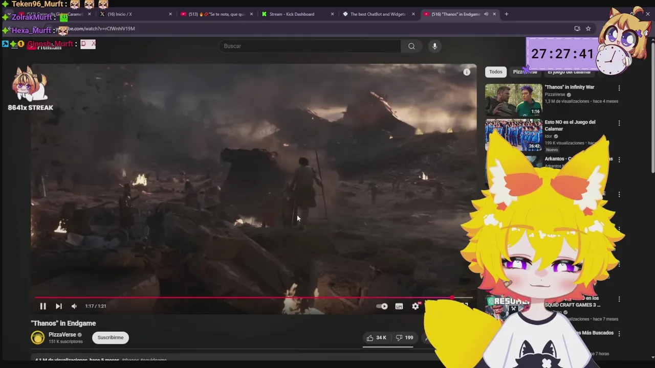The image size is (655, 368).
Task: Open a new browser tab with plus
Action: (507, 14)
